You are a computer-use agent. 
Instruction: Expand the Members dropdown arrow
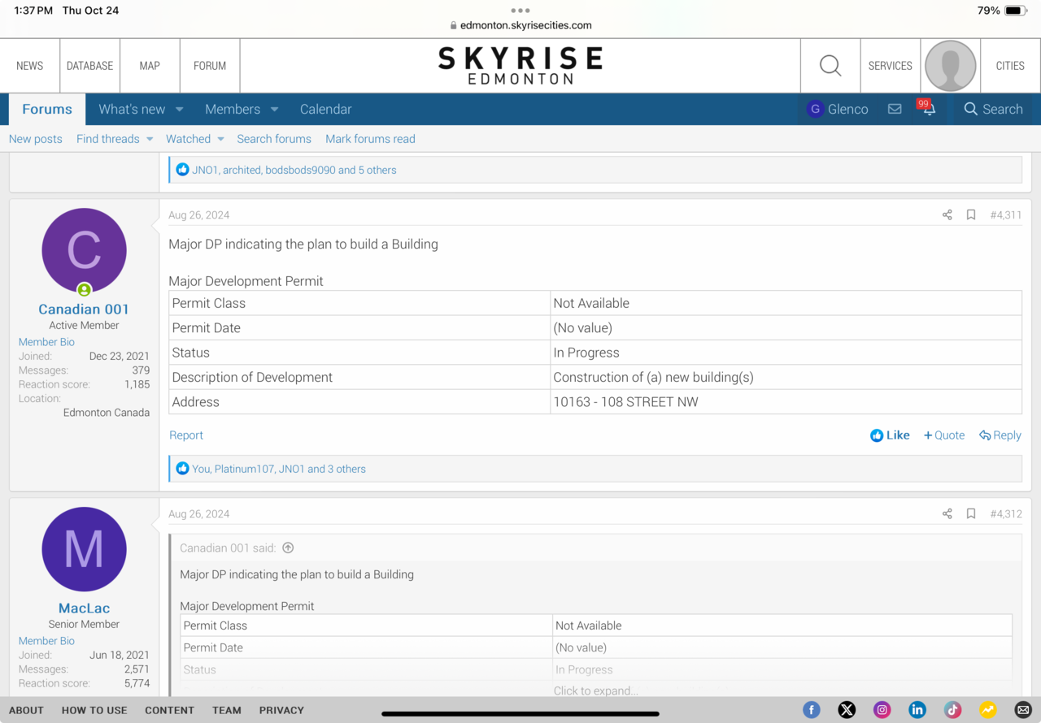pyautogui.click(x=274, y=110)
